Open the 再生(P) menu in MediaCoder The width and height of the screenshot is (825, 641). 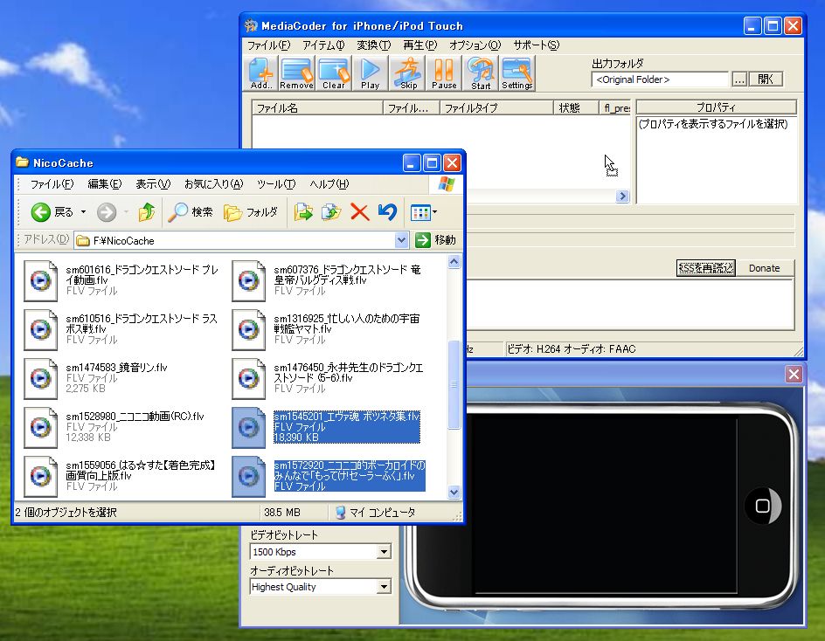click(x=419, y=45)
